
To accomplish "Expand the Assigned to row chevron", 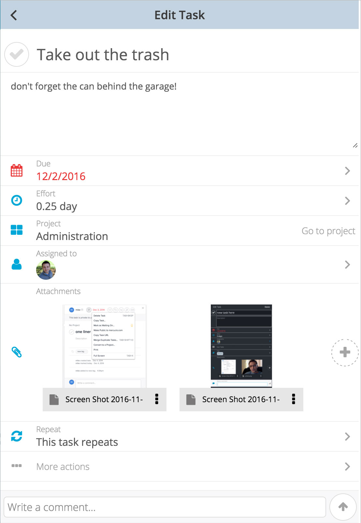I will (x=347, y=264).
